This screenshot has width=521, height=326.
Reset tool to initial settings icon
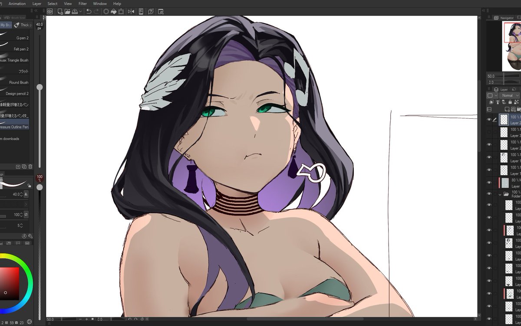(24, 236)
